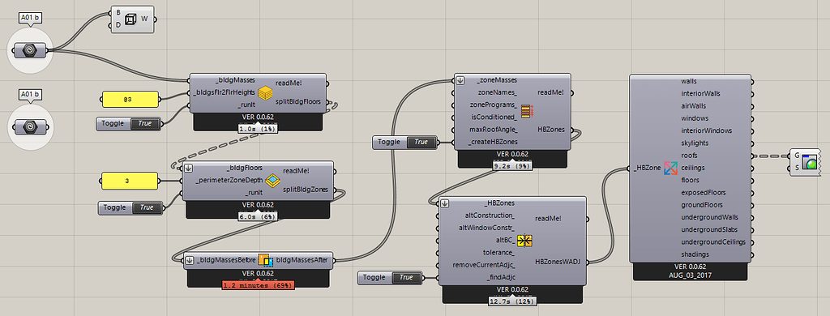Image resolution: width=830 pixels, height=316 pixels.
Task: Click the arrow on _bldgFloors input
Action: [x=188, y=168]
